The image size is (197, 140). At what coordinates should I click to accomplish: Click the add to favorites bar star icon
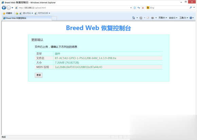tap(17, 13)
